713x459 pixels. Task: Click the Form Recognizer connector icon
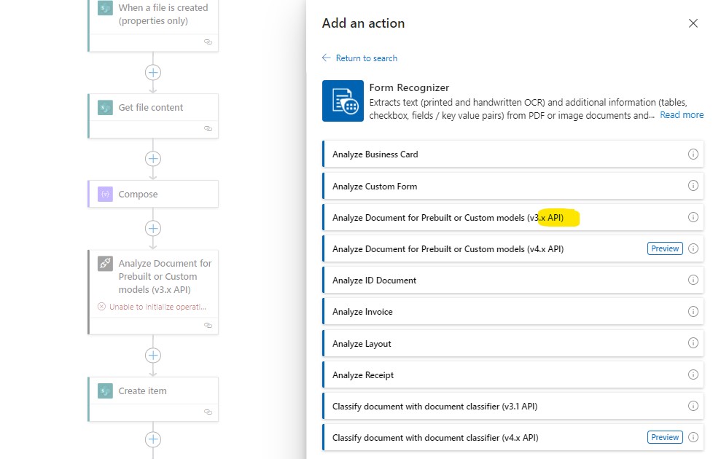[x=343, y=102]
